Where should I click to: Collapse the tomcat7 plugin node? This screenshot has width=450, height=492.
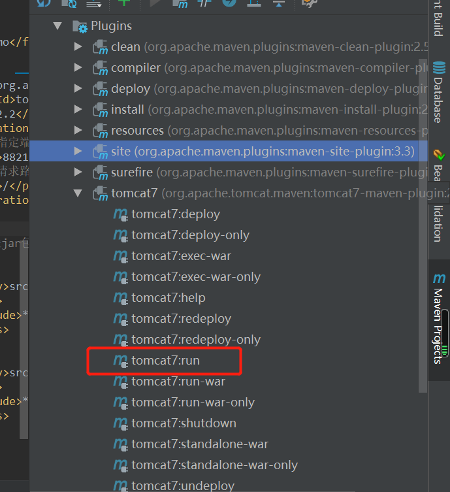click(78, 193)
